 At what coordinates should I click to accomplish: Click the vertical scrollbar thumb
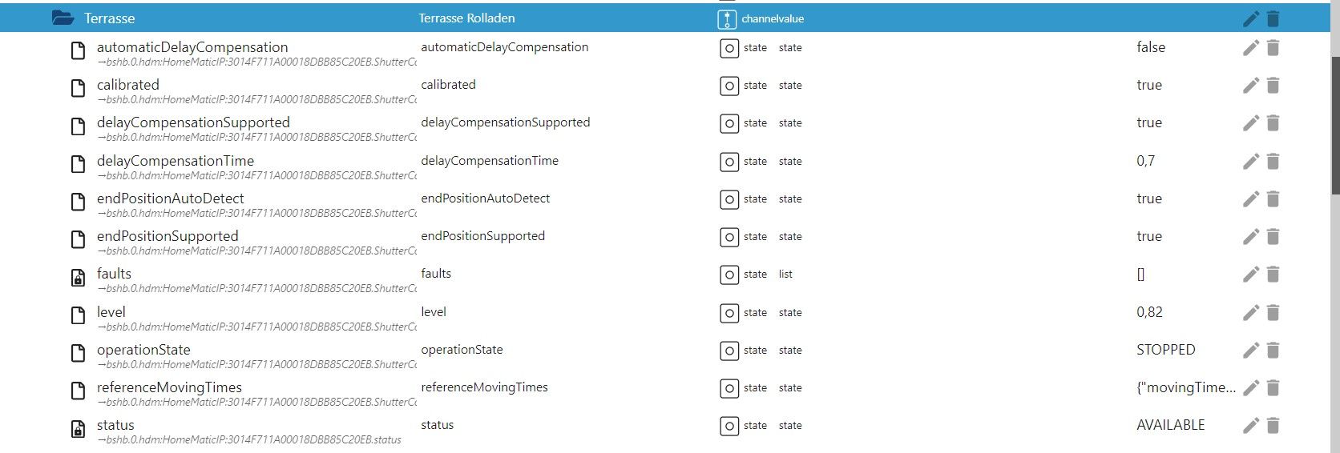pos(1334,124)
